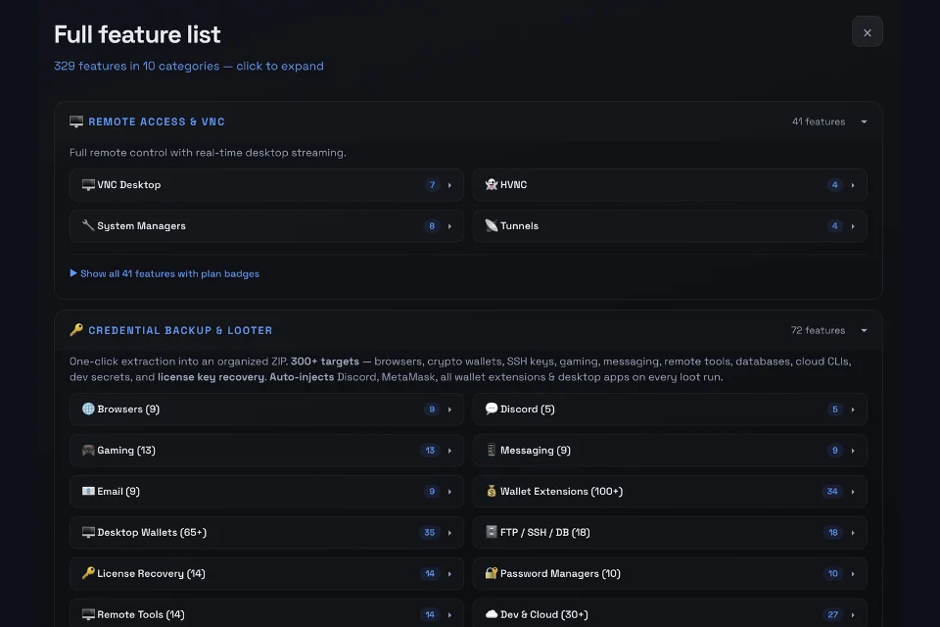Screen dimensions: 940x627
Task: Expand the License Recovery row chevron
Action: [x=449, y=573]
